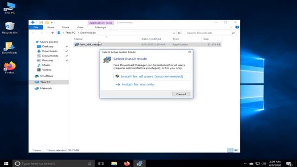Select This PC desktop icon

pyautogui.click(x=10, y=8)
